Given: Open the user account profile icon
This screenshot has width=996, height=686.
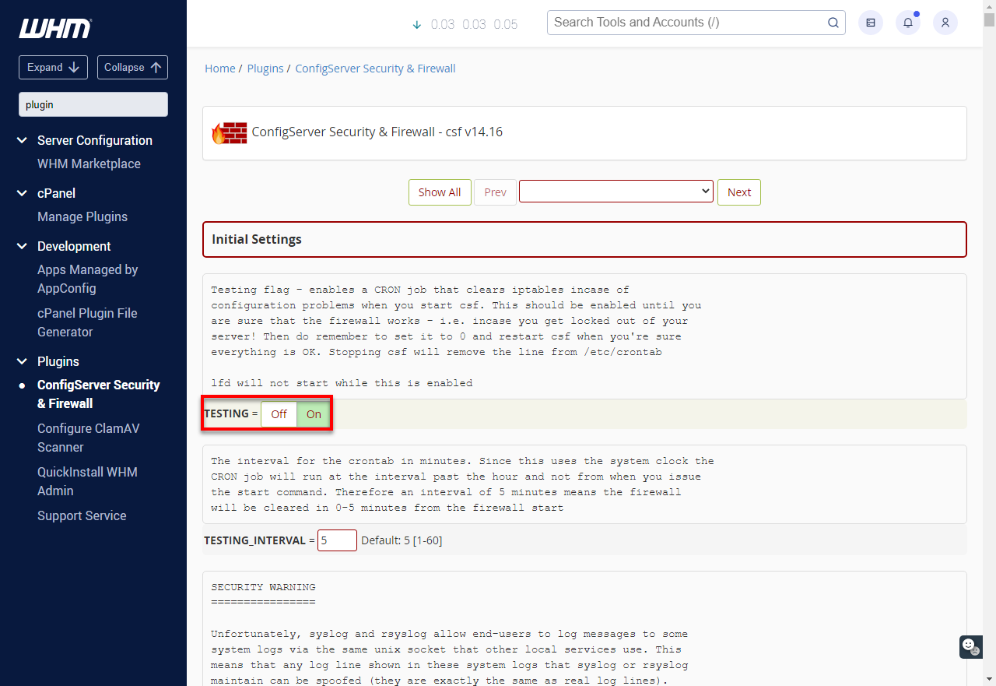Looking at the screenshot, I should (945, 23).
